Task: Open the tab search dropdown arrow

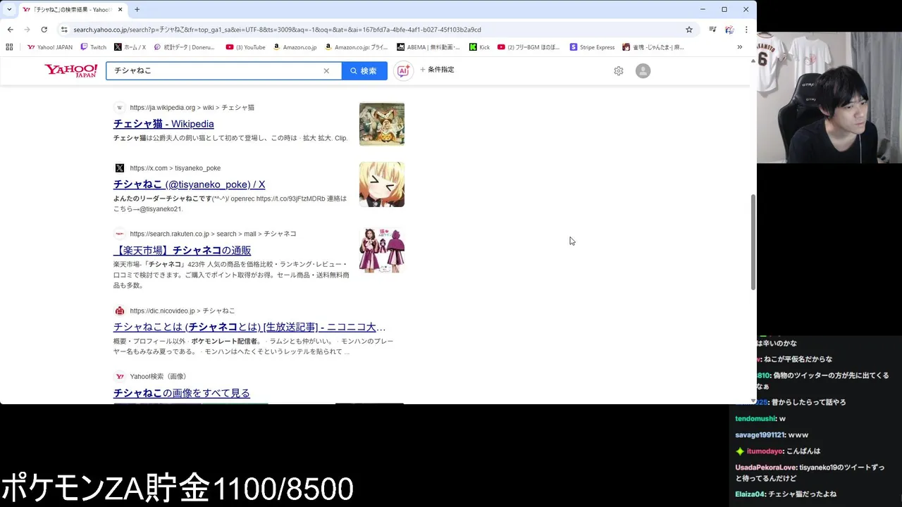Action: 8,9
